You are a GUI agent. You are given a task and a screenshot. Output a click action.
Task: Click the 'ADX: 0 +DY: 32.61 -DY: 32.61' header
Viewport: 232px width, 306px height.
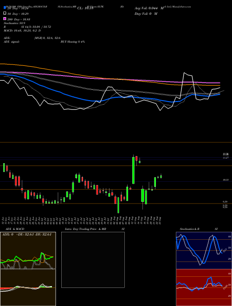pyautogui.click(x=26, y=234)
